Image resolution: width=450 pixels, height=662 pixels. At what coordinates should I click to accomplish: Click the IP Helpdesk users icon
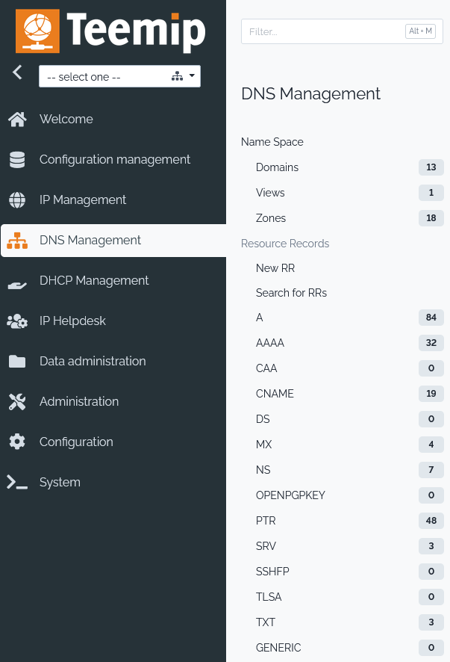coord(17,321)
